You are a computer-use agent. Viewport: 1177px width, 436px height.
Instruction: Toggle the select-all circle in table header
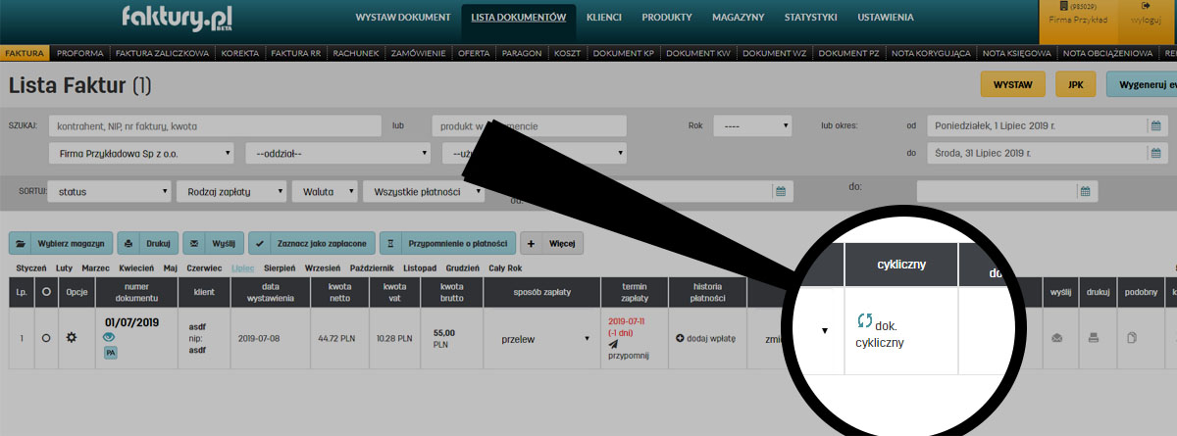46,291
